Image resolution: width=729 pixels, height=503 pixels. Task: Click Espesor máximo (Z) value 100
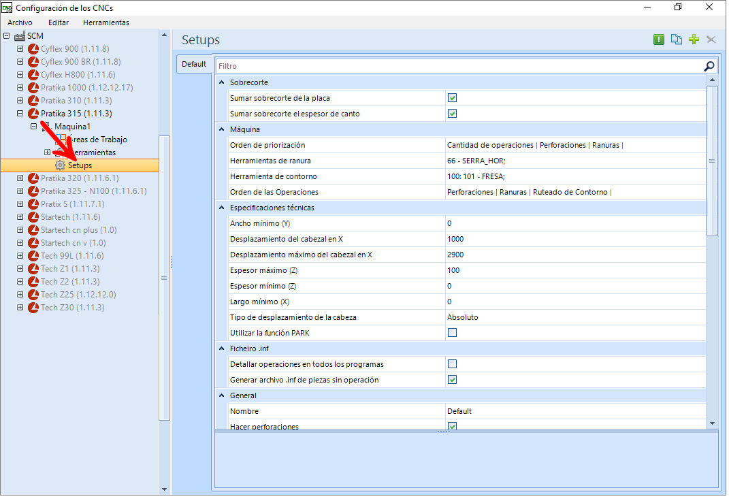[576, 270]
